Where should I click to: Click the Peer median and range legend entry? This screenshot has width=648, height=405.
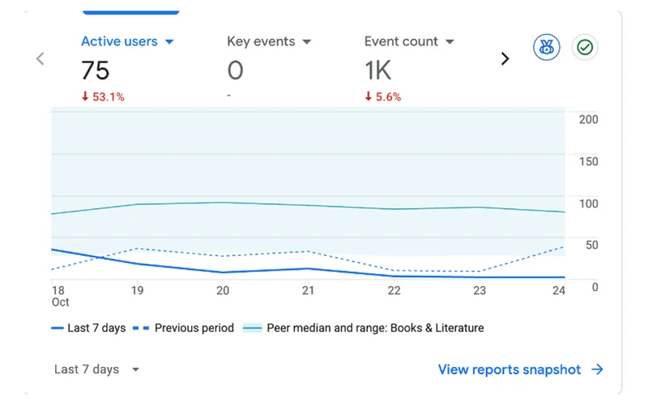coord(363,328)
